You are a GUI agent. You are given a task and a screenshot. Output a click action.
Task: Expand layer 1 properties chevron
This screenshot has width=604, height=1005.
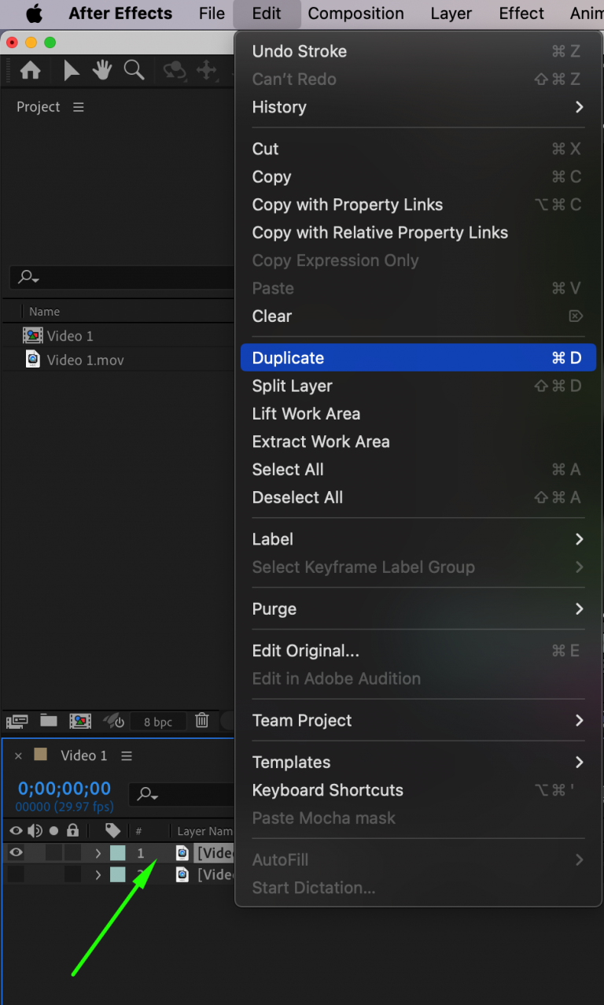point(98,852)
